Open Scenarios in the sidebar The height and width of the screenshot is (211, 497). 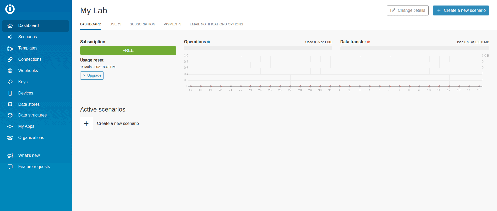coord(36,37)
